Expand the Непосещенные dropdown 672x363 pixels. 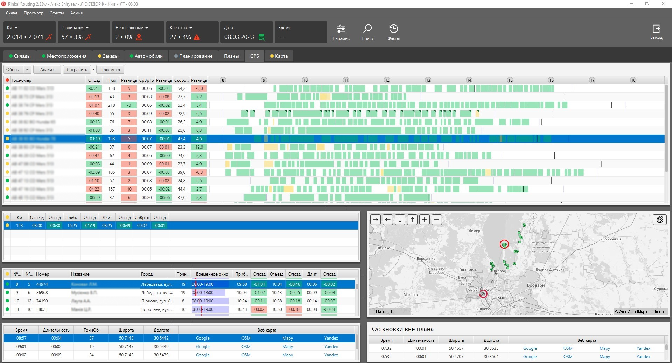(x=147, y=28)
